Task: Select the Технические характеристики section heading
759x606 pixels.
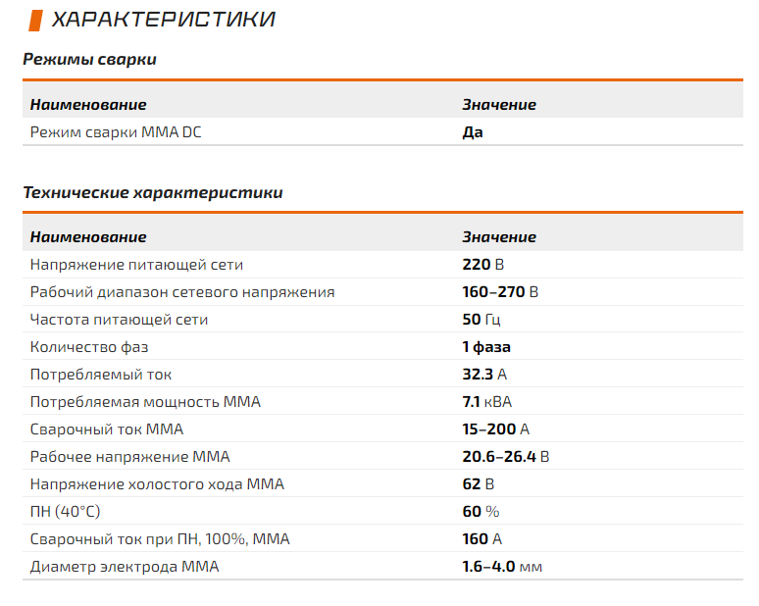Action: (x=153, y=192)
